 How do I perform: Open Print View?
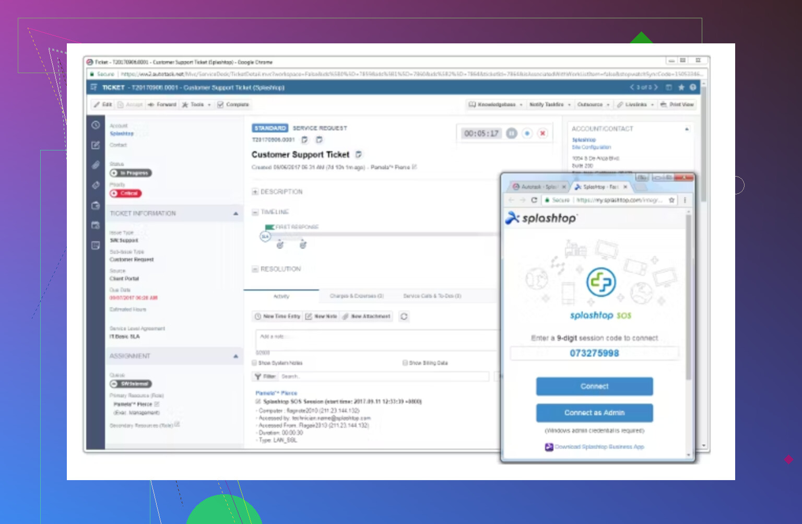[677, 104]
